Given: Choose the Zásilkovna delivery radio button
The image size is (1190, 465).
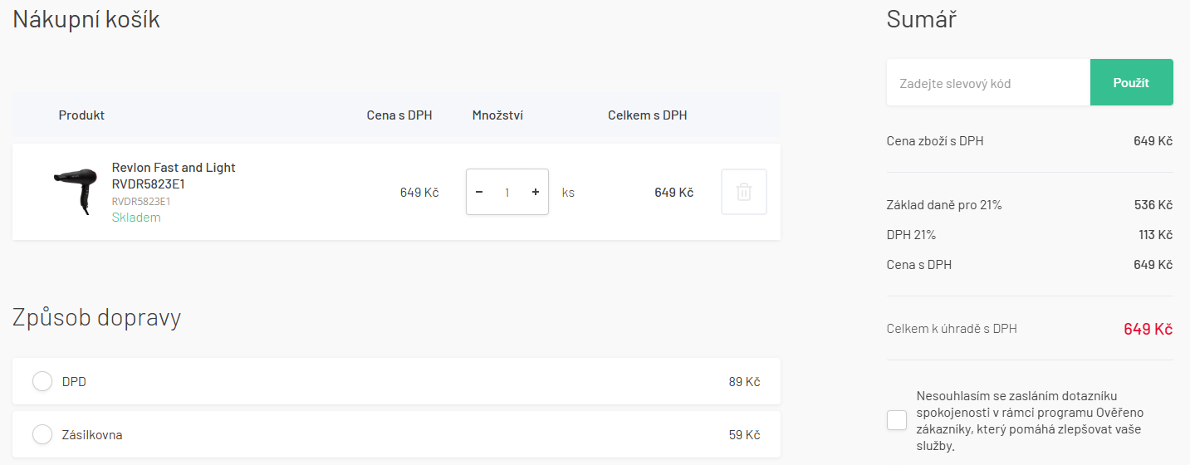Looking at the screenshot, I should [42, 434].
